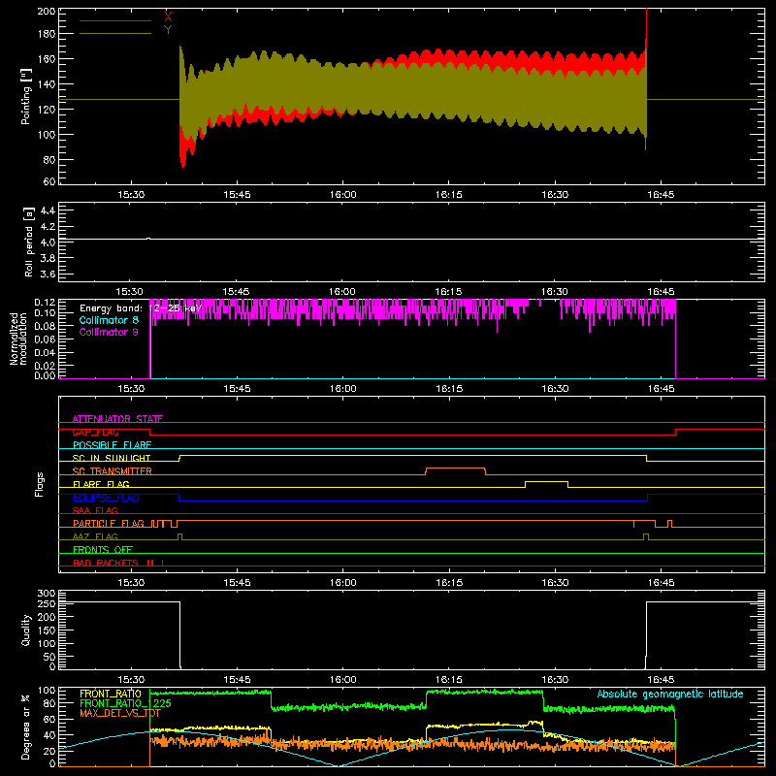The height and width of the screenshot is (776, 776).
Task: Click the 4.4 tick on Roll period axis
Action: (47, 210)
